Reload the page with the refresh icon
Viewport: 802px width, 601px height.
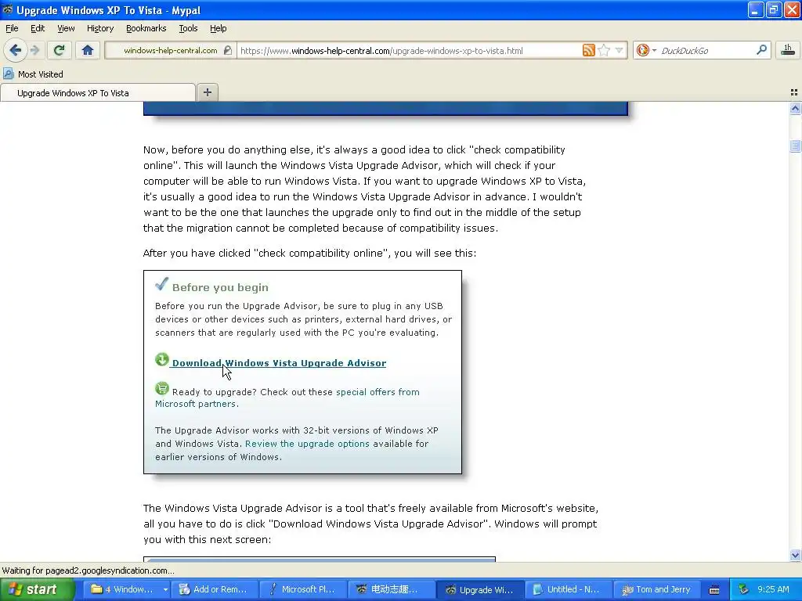click(x=59, y=50)
